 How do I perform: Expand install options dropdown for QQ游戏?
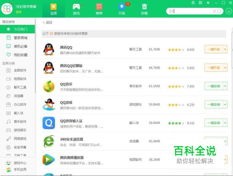225,104
